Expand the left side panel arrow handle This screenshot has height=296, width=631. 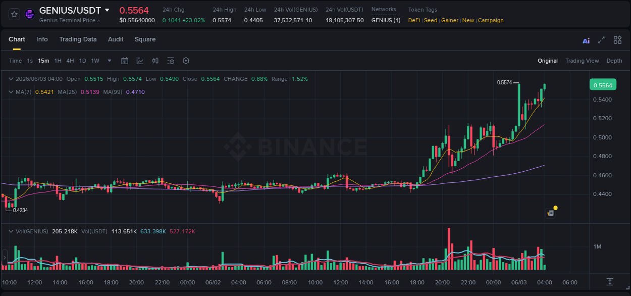click(x=5, y=257)
